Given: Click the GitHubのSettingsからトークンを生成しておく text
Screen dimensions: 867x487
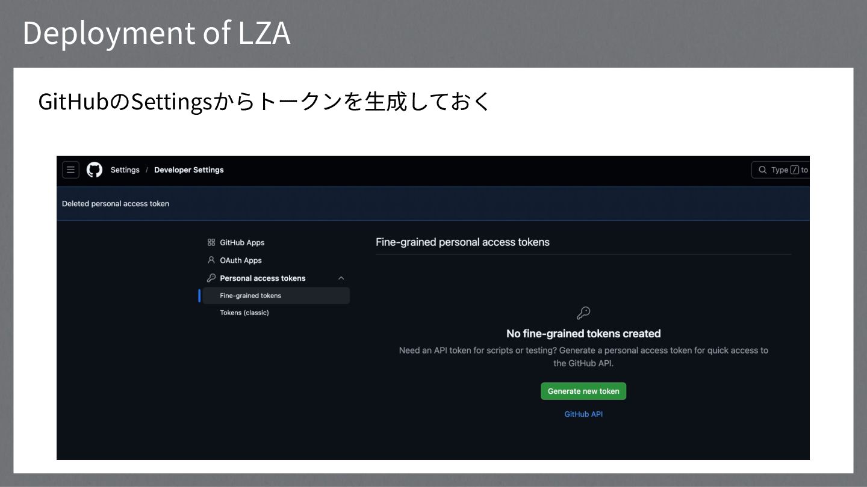Looking at the screenshot, I should 265,102.
